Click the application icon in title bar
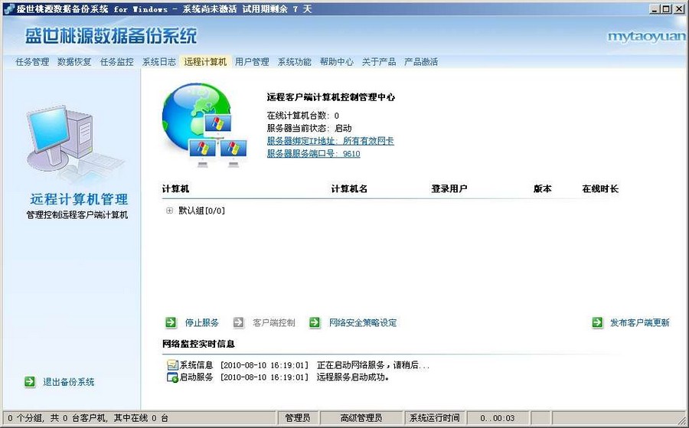 8,8
